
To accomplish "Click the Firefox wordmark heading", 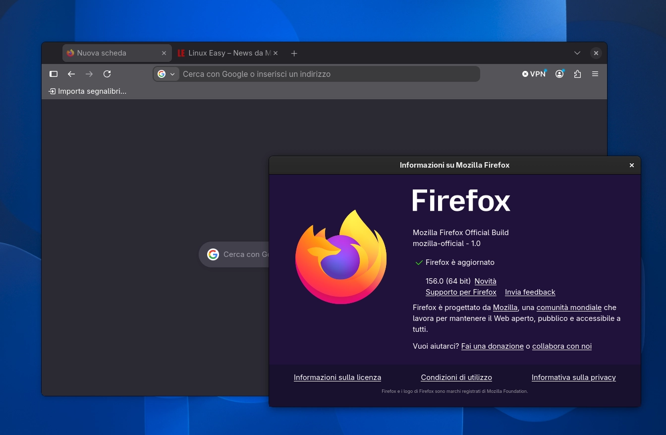I will [461, 200].
